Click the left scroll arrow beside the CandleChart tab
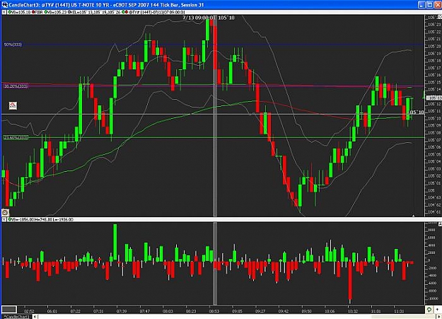The height and width of the screenshot is (319, 442). [35, 317]
